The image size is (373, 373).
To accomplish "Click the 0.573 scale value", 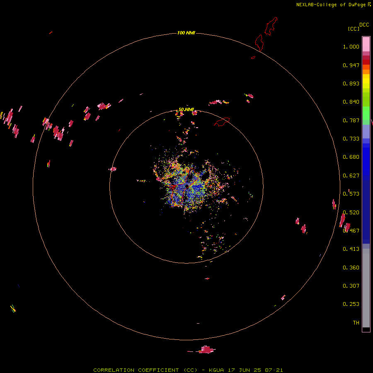I will (351, 194).
